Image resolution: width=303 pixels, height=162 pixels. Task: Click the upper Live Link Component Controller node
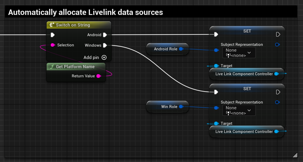coord(244,74)
